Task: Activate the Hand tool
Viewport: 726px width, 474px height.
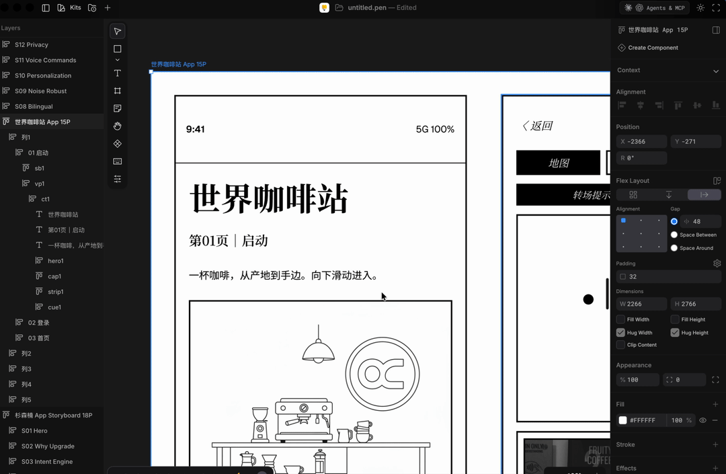Action: [x=117, y=126]
